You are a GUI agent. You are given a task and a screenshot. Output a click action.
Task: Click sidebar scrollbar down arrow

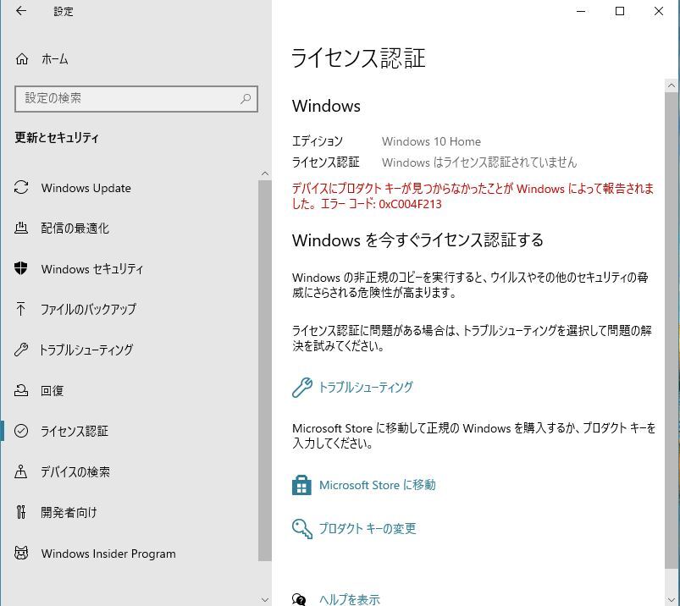(265, 600)
